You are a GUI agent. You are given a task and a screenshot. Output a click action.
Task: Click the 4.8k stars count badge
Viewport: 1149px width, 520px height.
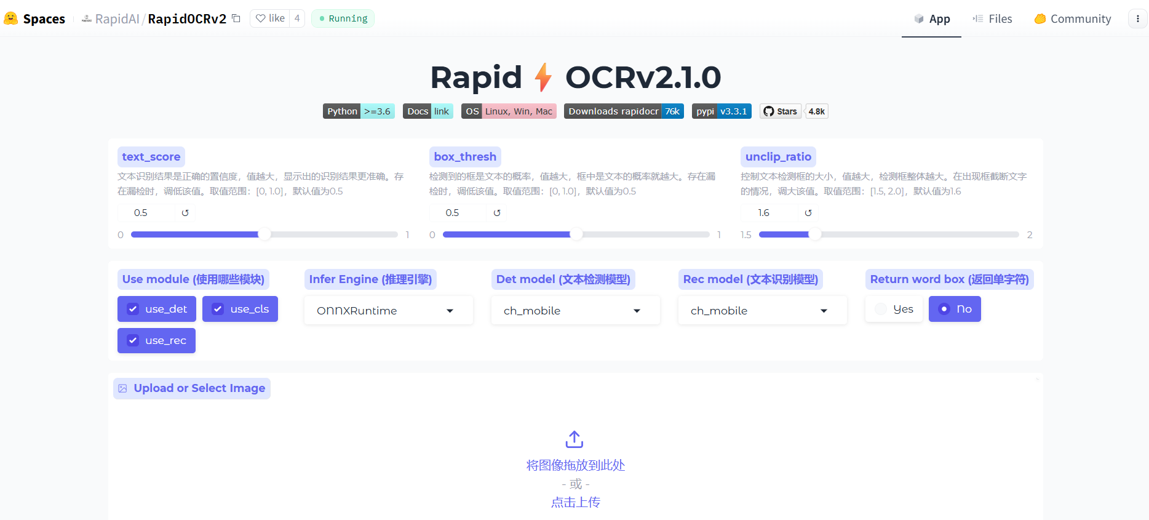click(x=817, y=111)
